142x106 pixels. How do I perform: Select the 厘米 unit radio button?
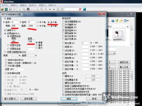(37, 45)
